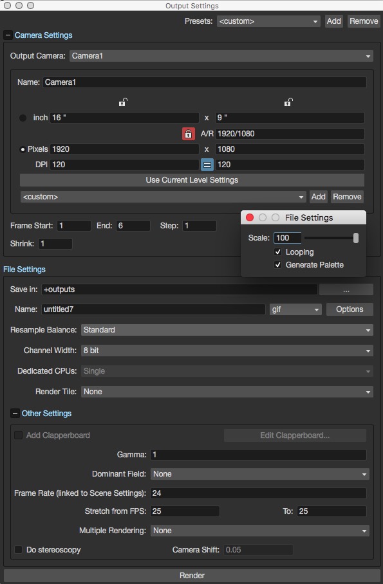Image resolution: width=383 pixels, height=584 pixels.
Task: Enable the Add Clapperboard checkbox
Action: (x=18, y=435)
